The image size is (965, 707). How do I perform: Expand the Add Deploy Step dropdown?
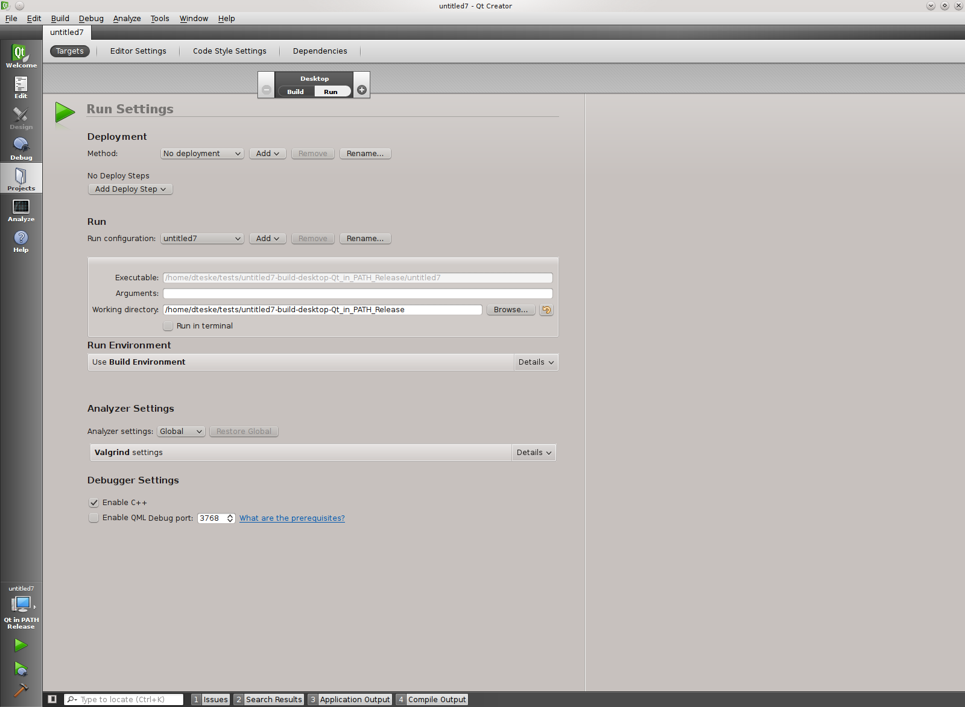coord(130,189)
